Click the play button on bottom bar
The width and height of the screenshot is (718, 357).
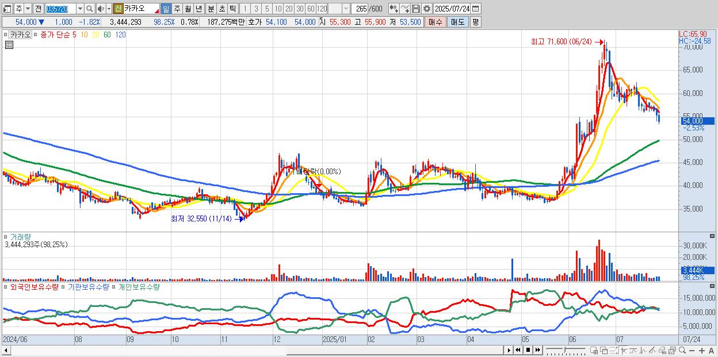point(509,350)
